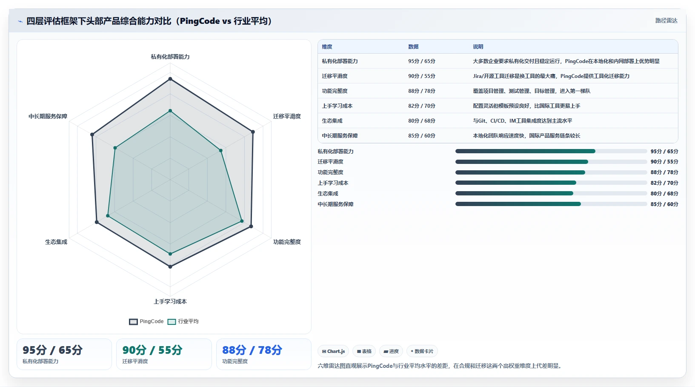Click the 表格 tag chip
Viewport: 695px width, 387px height.
[364, 351]
